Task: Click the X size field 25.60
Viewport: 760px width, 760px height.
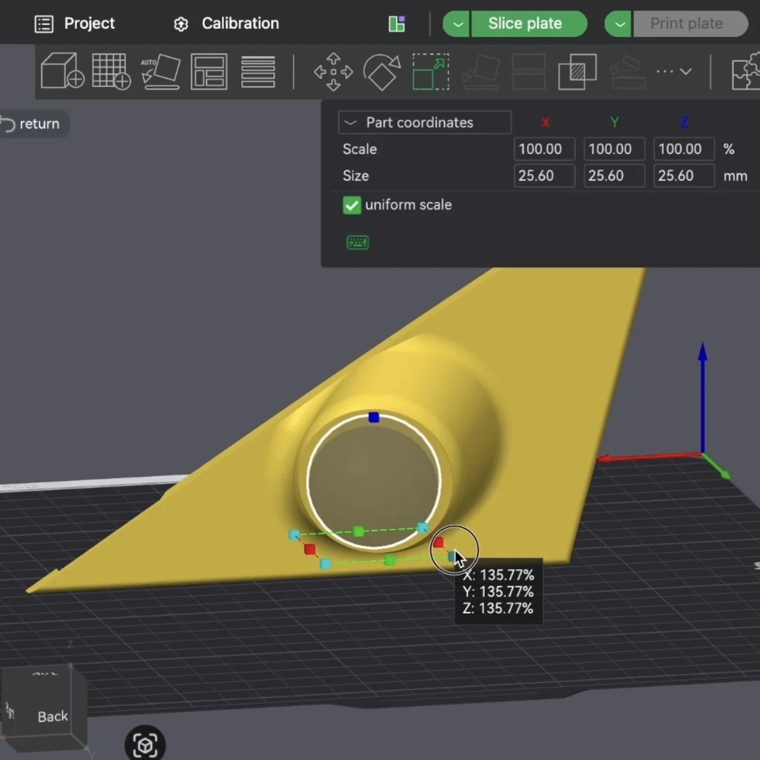Action: coord(544,176)
